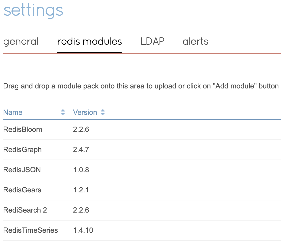Open the general settings tab
Screen dimensions: 281x241
21,42
